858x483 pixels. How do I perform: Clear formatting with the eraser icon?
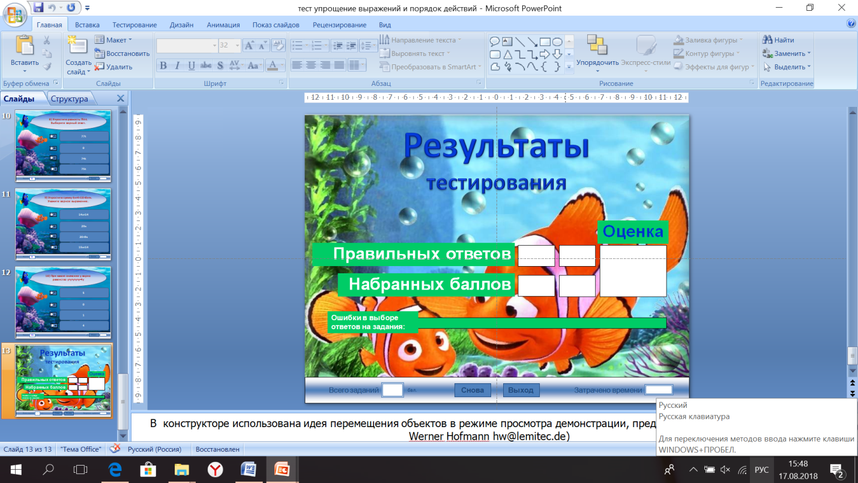point(278,46)
